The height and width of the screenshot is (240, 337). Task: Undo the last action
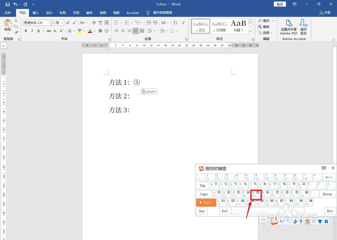pos(15,4)
